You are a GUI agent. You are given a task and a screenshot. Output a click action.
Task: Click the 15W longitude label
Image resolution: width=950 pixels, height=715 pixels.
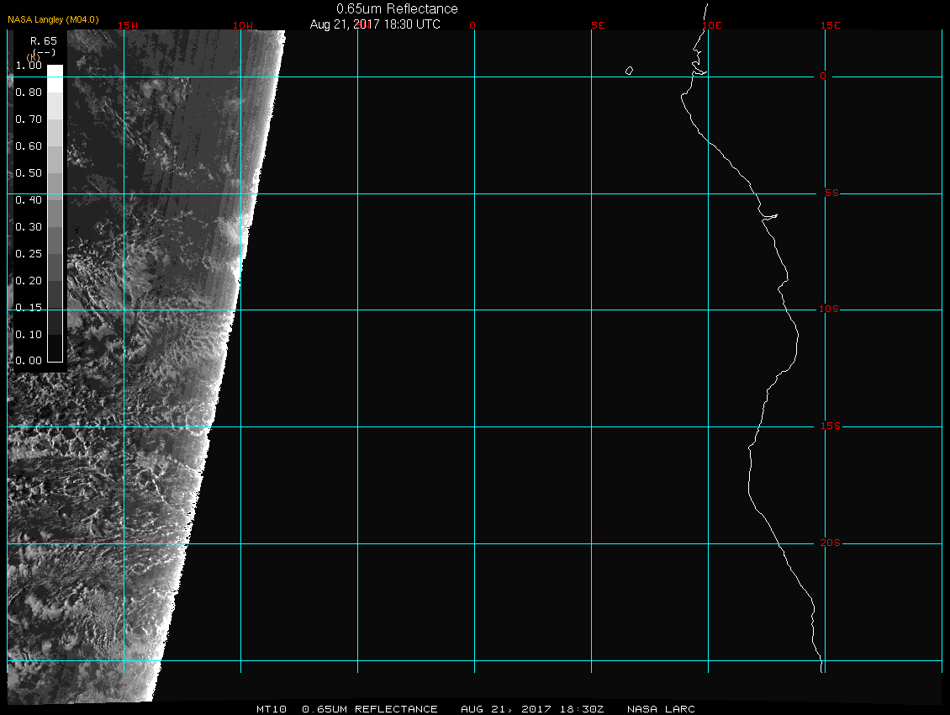pyautogui.click(x=128, y=25)
